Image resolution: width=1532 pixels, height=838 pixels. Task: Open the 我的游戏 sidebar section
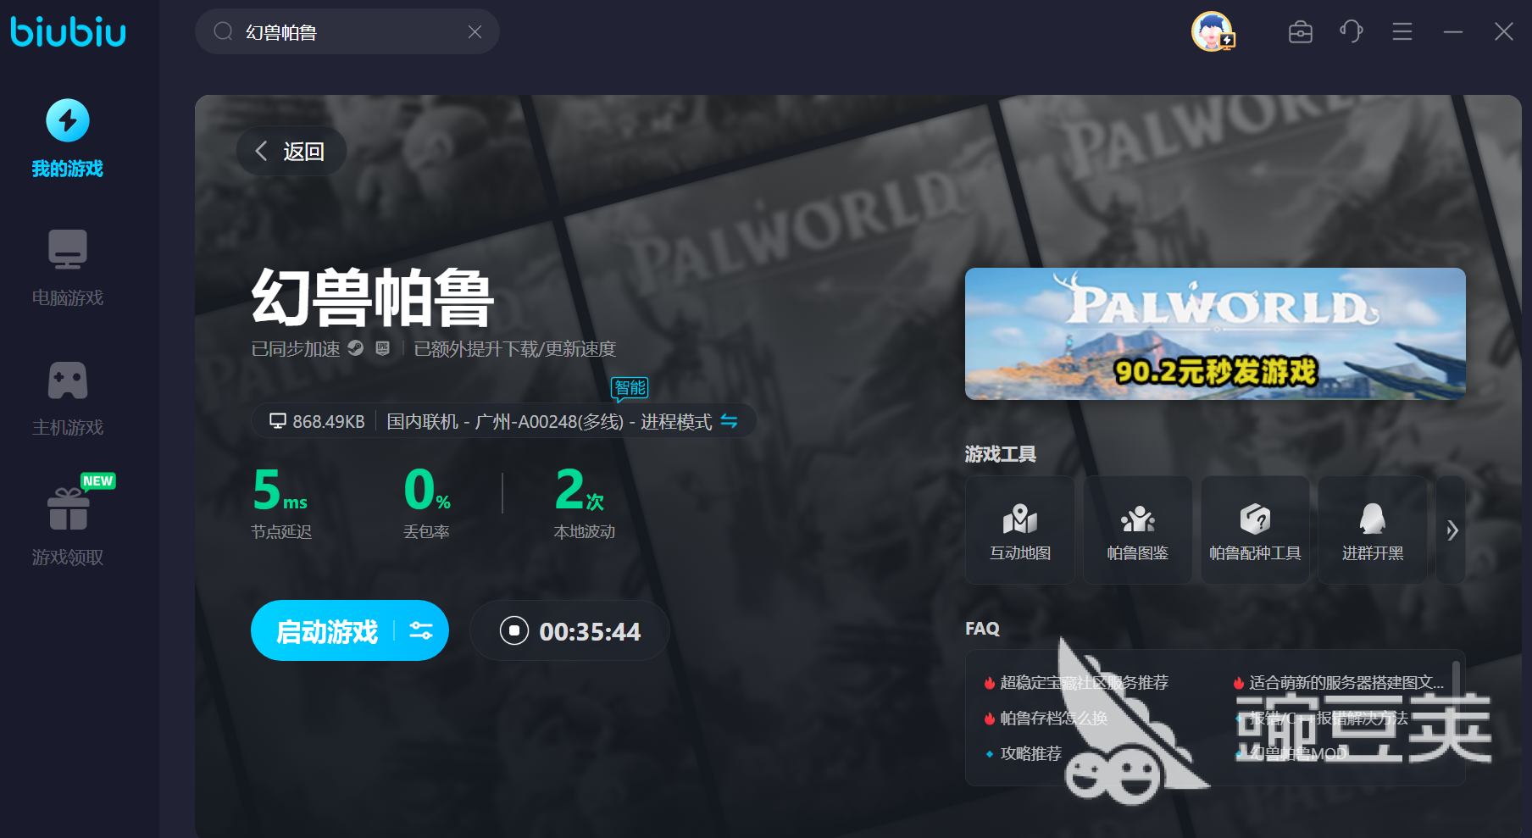[68, 139]
